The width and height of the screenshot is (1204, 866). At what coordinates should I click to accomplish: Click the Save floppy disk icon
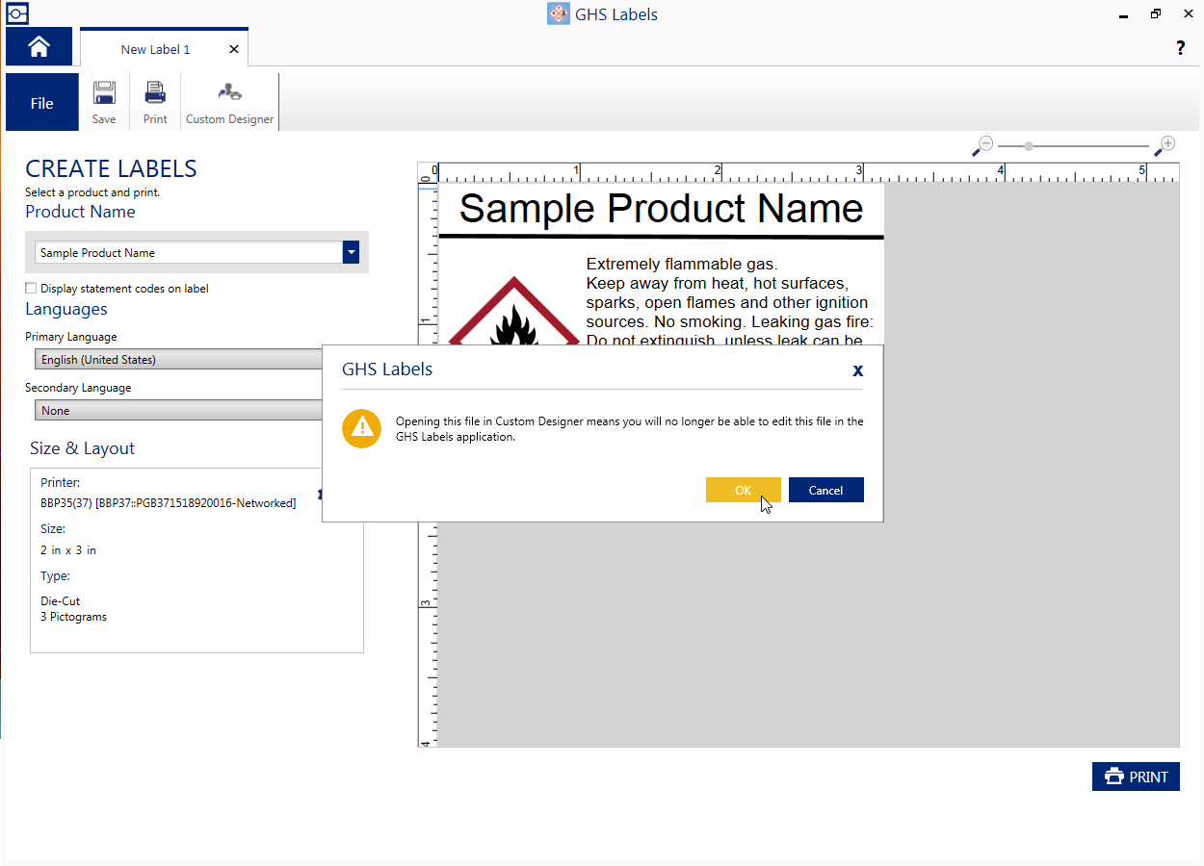click(104, 93)
